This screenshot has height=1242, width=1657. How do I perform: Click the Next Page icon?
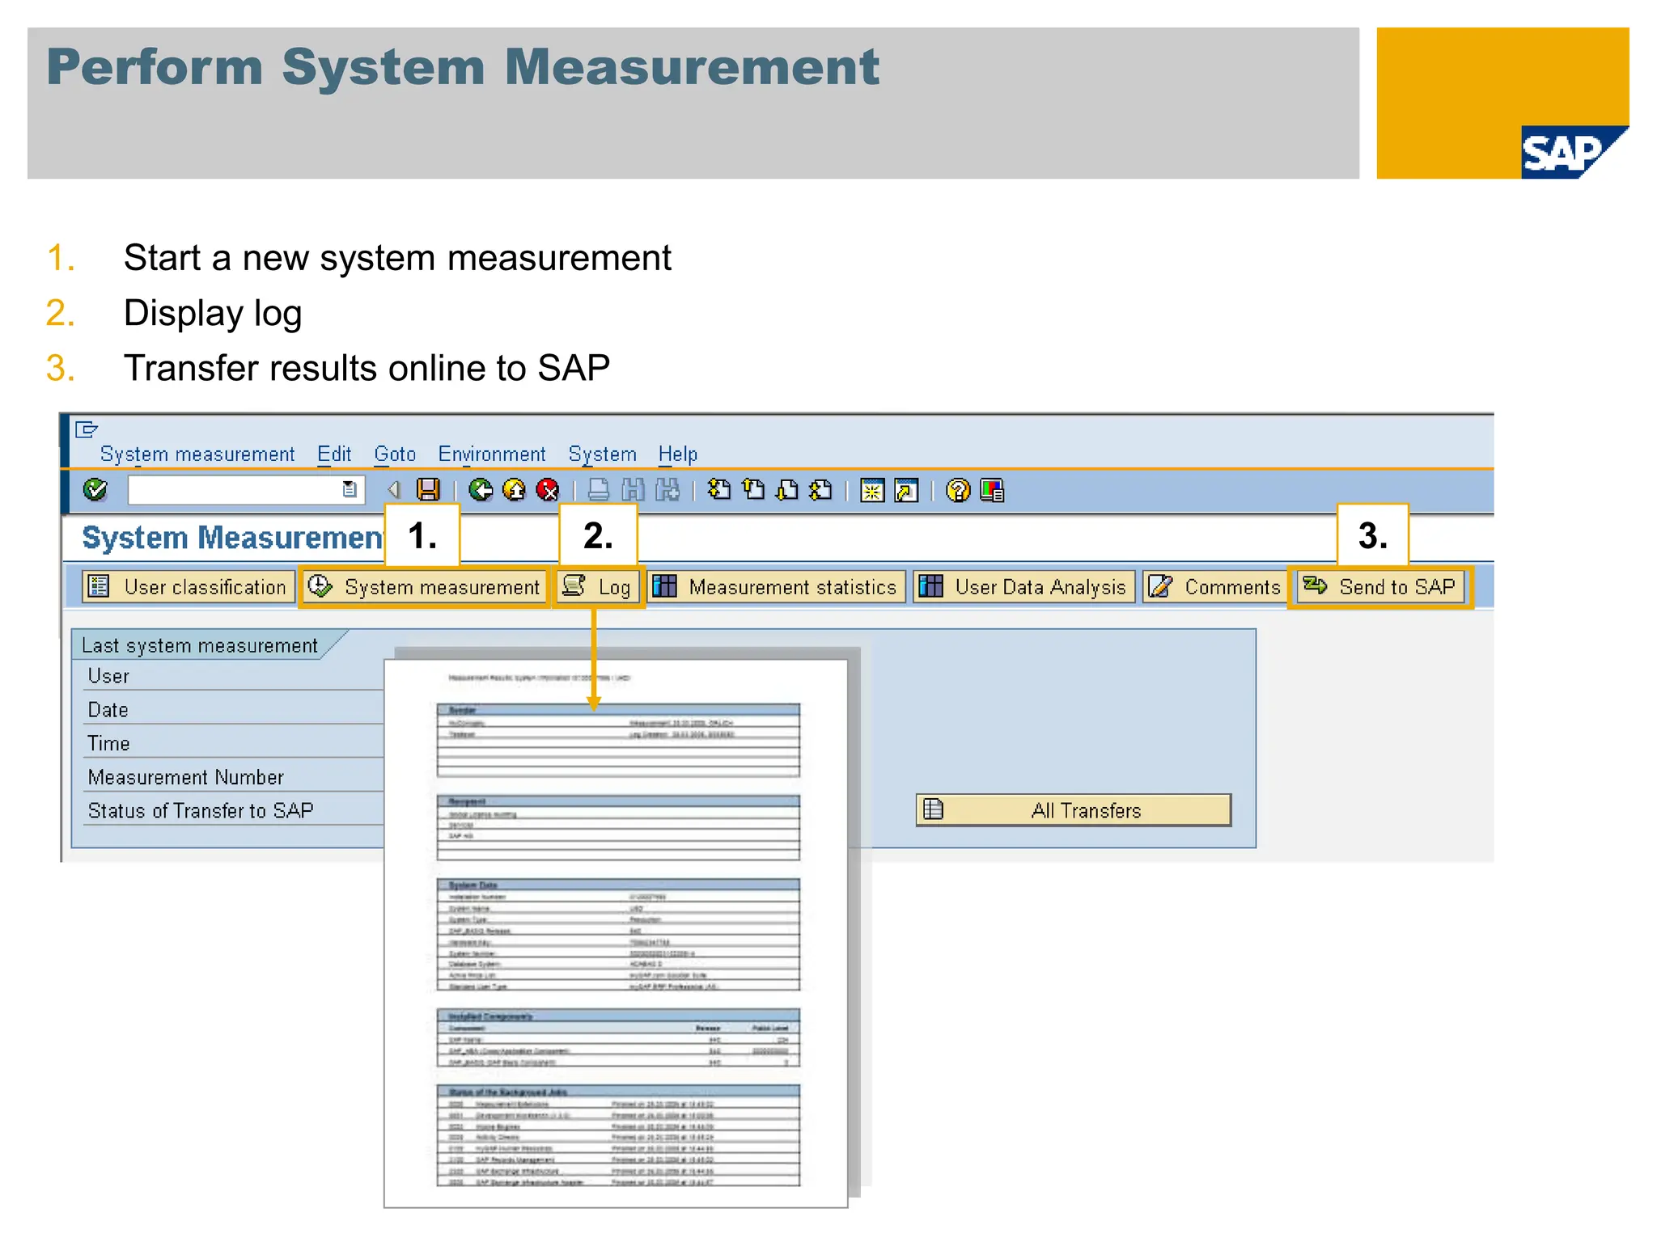(x=787, y=490)
